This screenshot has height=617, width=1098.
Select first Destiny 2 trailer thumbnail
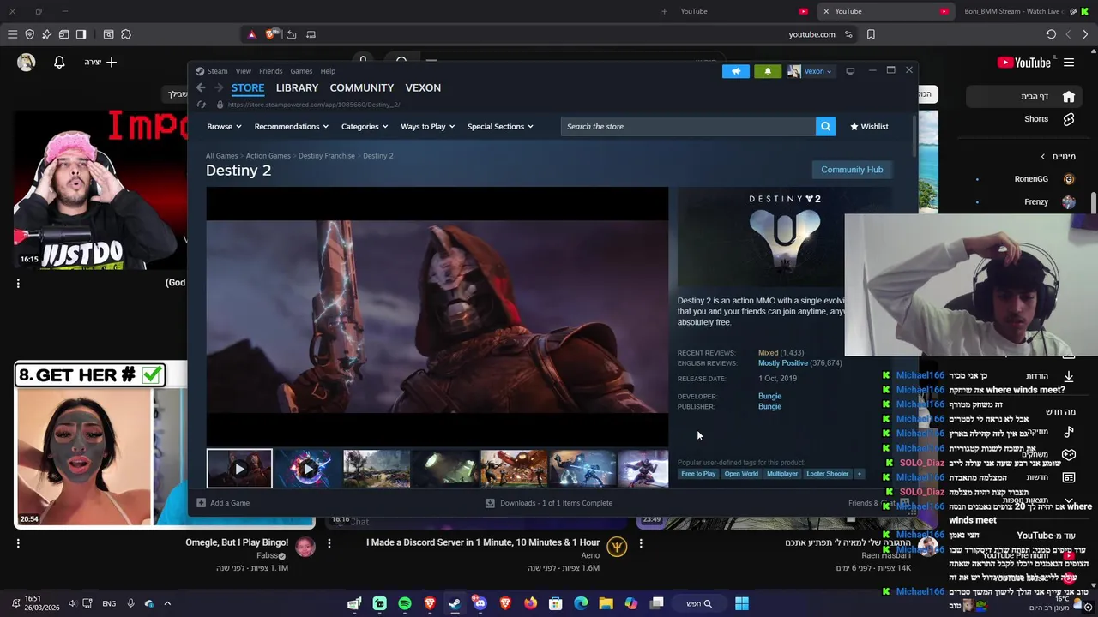click(x=239, y=469)
